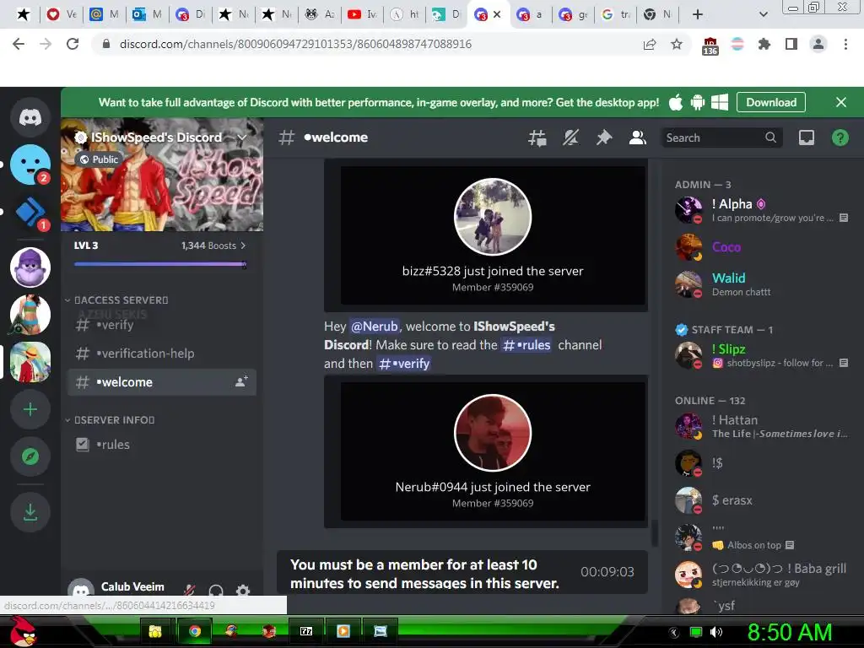Open ! Slipz member profile
The width and height of the screenshot is (864, 648).
click(761, 355)
